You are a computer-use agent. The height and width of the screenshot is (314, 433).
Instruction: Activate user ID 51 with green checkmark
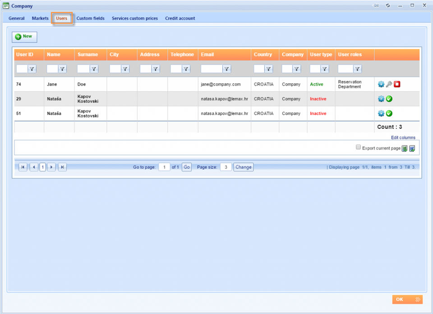pos(389,114)
